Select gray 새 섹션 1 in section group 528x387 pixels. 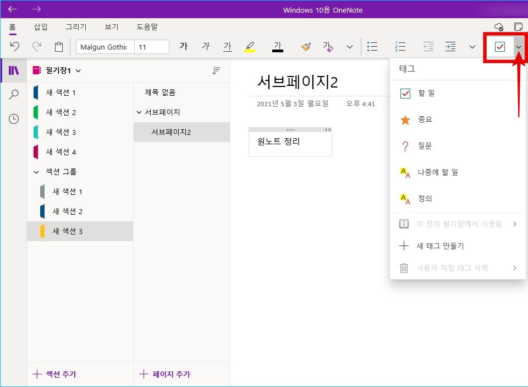pos(80,192)
